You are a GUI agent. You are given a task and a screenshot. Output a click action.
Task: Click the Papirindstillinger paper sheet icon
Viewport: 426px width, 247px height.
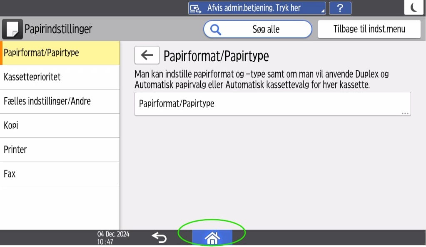12,29
